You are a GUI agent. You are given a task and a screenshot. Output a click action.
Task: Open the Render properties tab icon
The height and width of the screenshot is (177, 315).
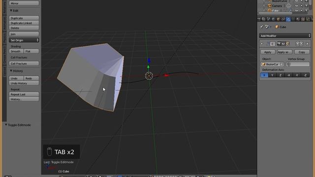tap(259, 19)
